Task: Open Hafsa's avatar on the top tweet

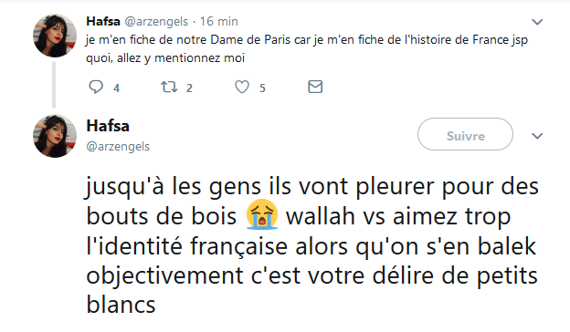Action: click(55, 36)
